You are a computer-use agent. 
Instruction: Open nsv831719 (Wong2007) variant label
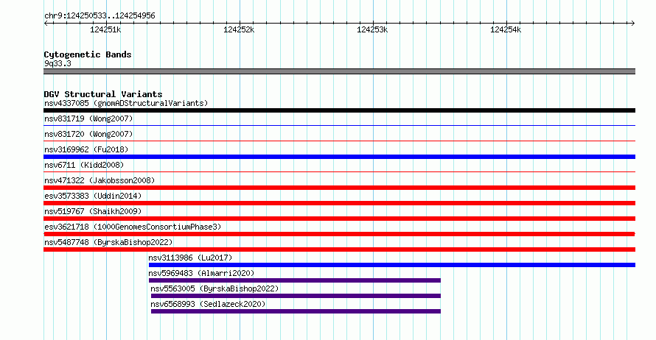(88, 118)
